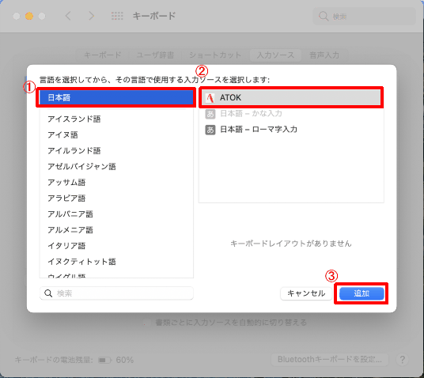This screenshot has height=378, width=424.
Task: Focus the toolbar 検索 search field
Action: coord(364,17)
